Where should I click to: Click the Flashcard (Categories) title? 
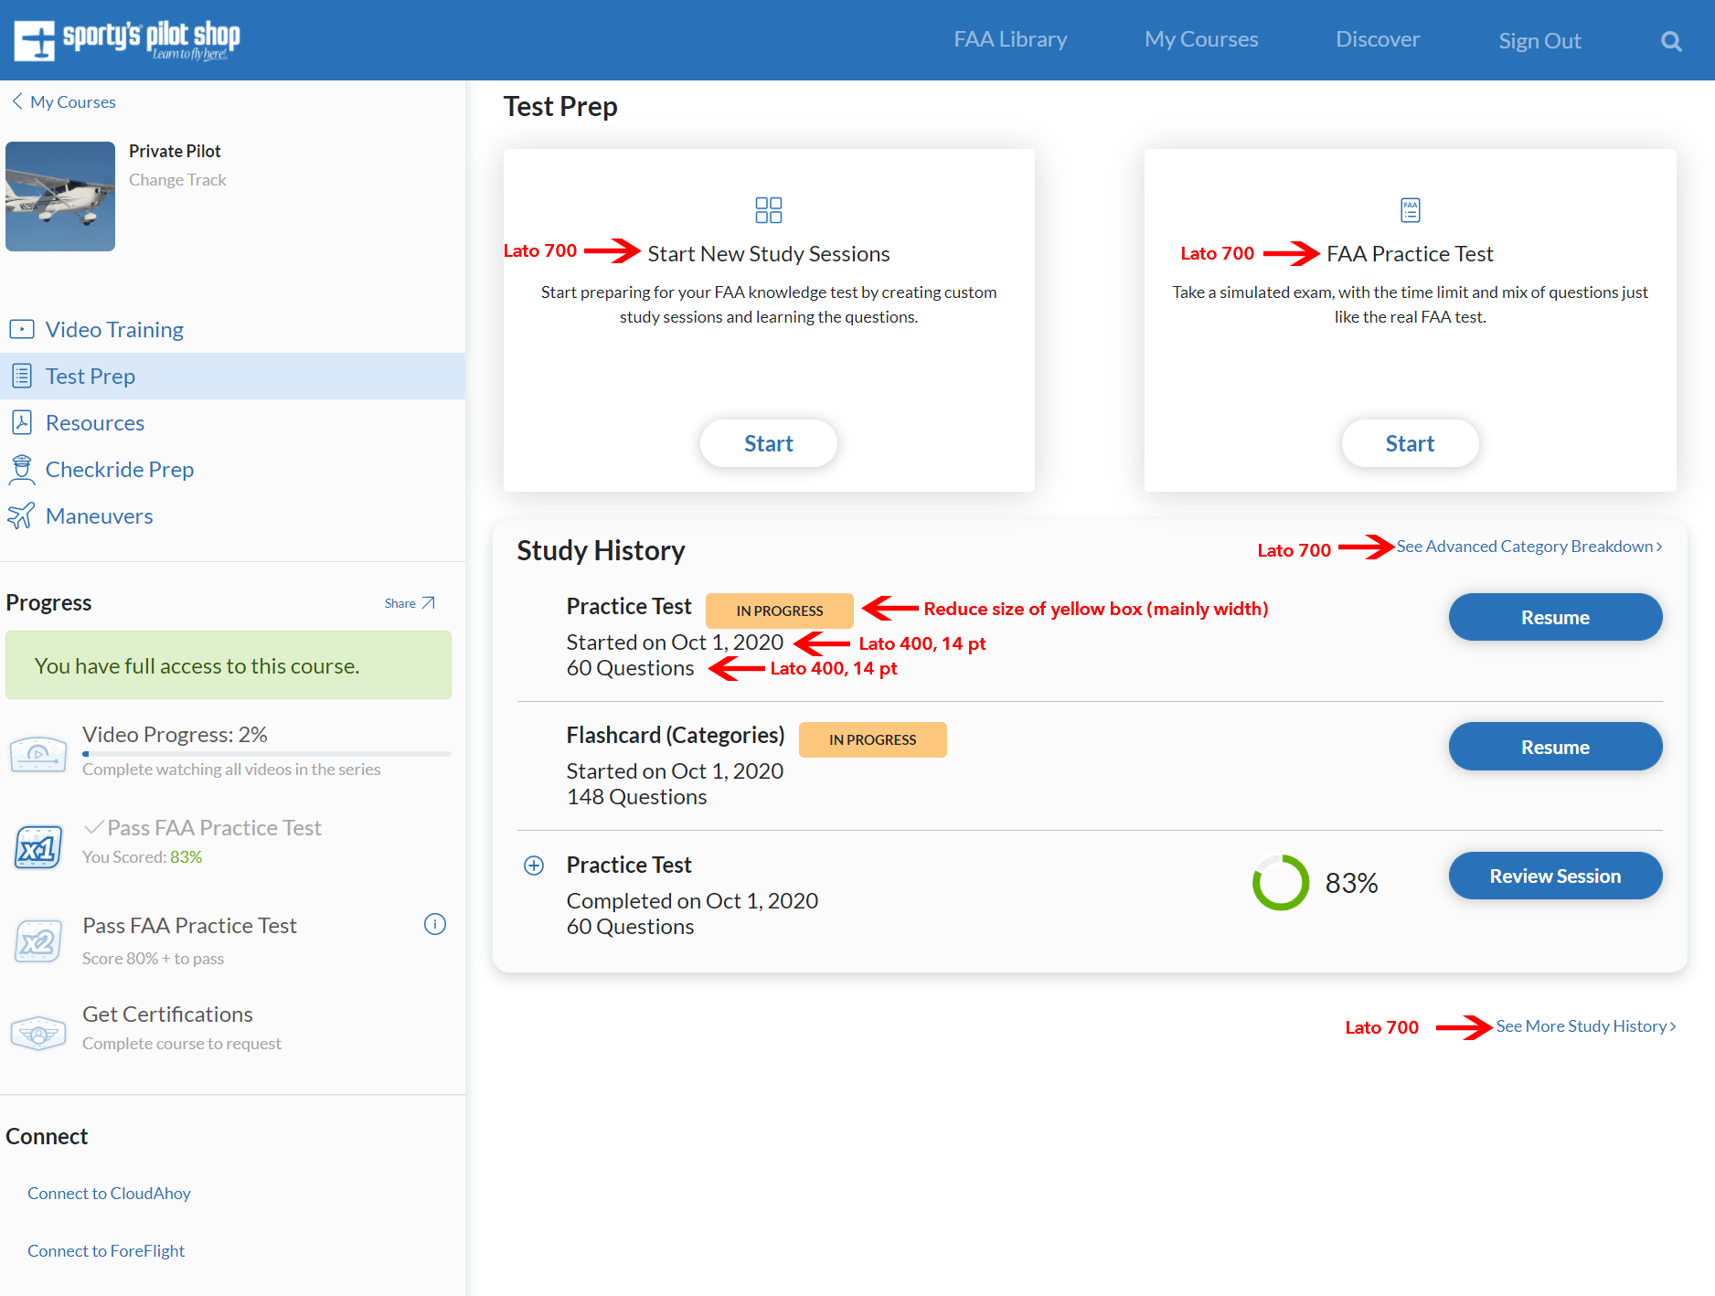(676, 735)
